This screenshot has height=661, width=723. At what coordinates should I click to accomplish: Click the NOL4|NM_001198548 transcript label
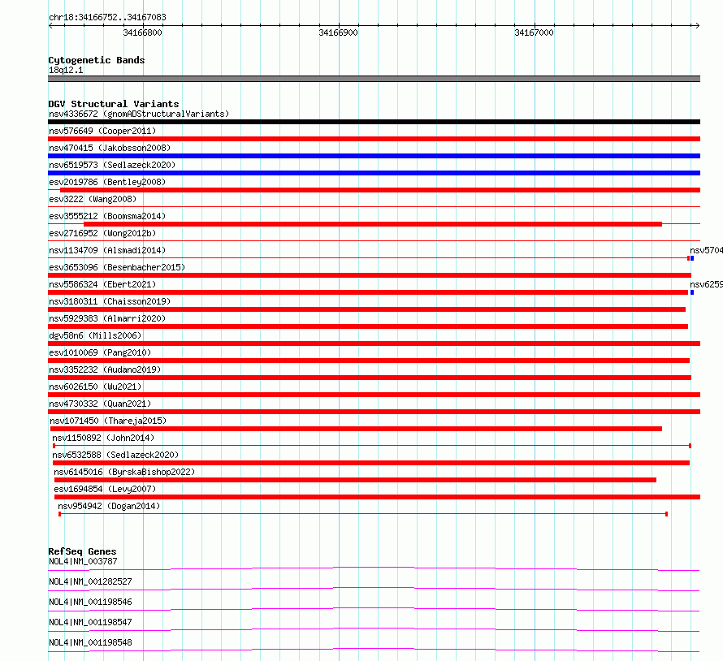tap(90, 642)
